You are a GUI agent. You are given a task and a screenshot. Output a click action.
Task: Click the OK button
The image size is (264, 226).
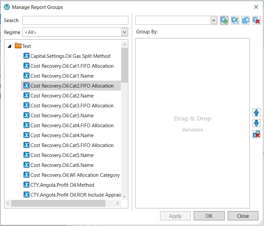[209, 216]
